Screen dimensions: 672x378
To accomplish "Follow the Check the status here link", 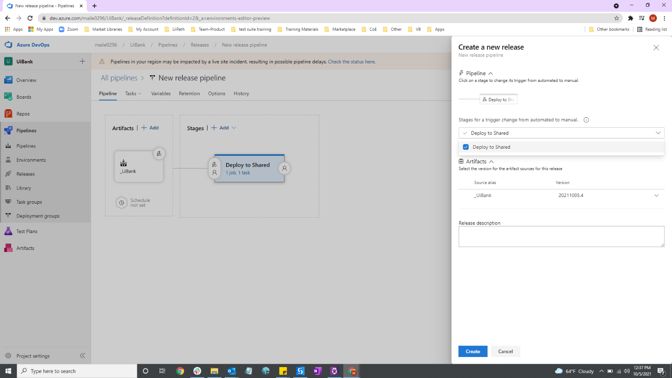I will point(352,62).
